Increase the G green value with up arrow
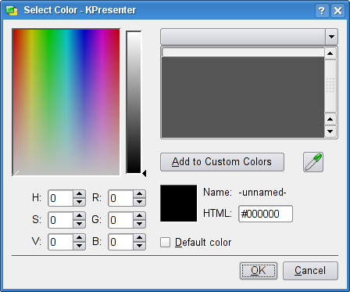This screenshot has width=350, height=292. pos(139,216)
